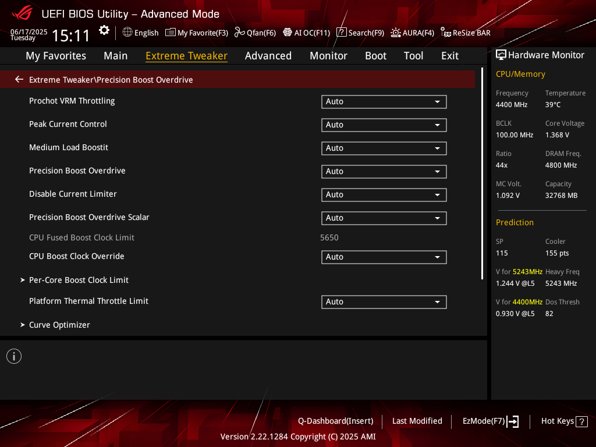The width and height of the screenshot is (596, 447).
Task: Click the CPU/Memory heading in Hardware Monitor
Action: (x=520, y=74)
